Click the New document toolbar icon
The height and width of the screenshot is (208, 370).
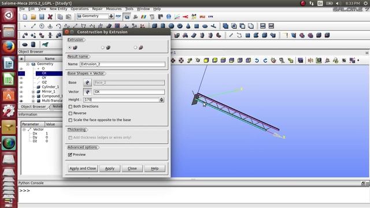(25, 17)
